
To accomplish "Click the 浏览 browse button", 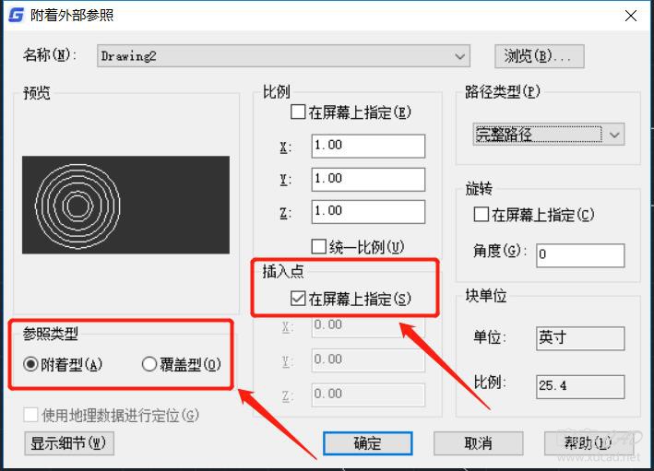I will coord(539,56).
